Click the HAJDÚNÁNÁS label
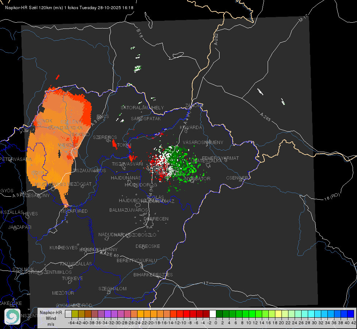Viewport: 357px width, 329px height. (126, 178)
